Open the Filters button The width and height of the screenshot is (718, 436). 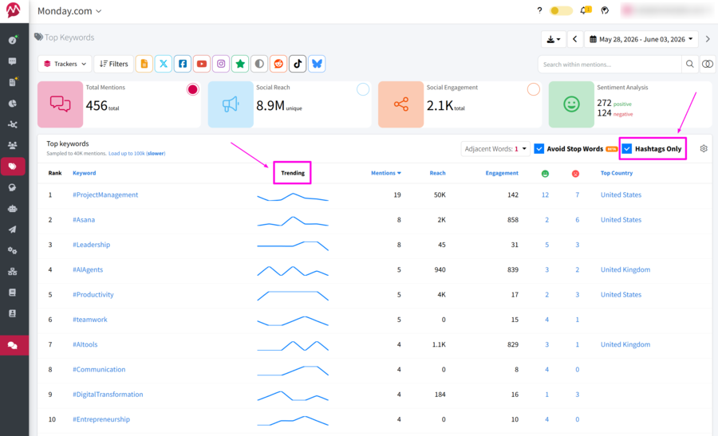(114, 64)
